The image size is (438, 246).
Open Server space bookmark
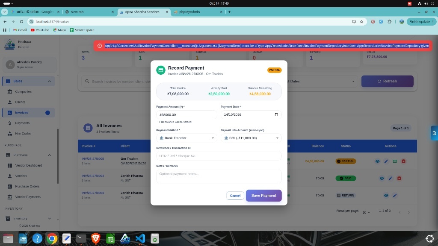(x=84, y=30)
